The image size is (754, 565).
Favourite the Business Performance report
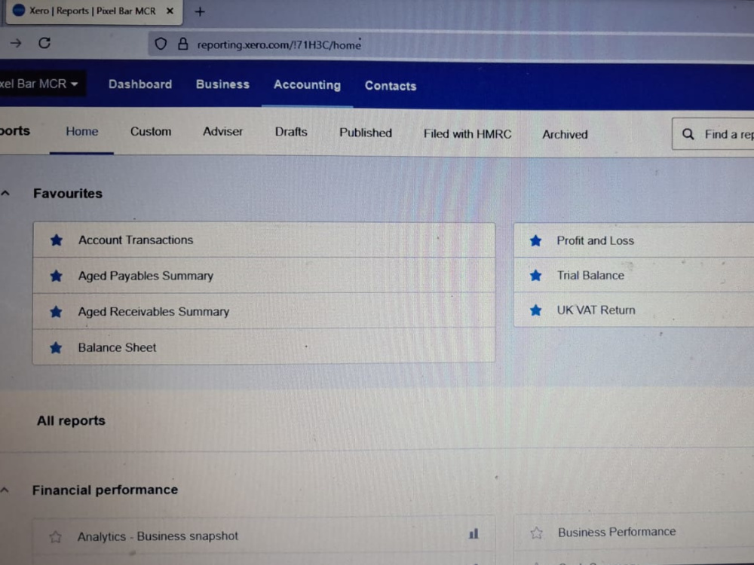point(536,533)
